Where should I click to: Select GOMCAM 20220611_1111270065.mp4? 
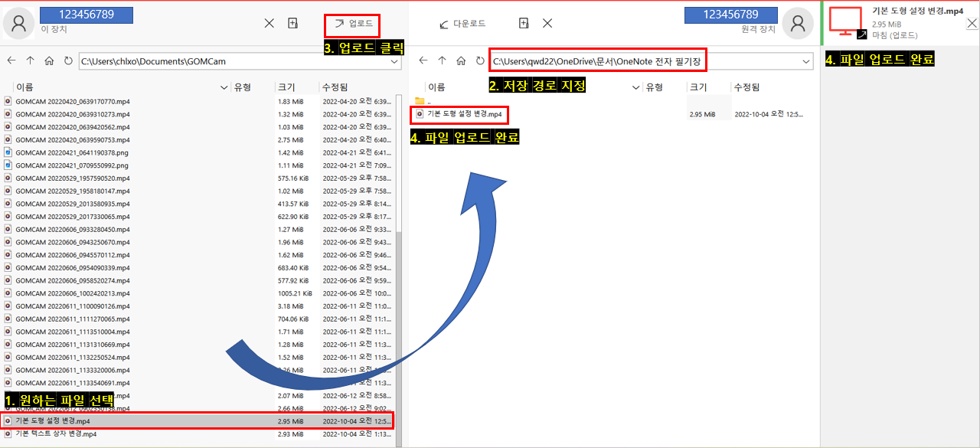pyautogui.click(x=73, y=319)
